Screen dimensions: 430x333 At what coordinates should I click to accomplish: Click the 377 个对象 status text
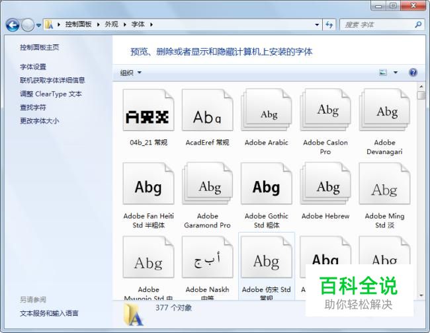point(173,308)
